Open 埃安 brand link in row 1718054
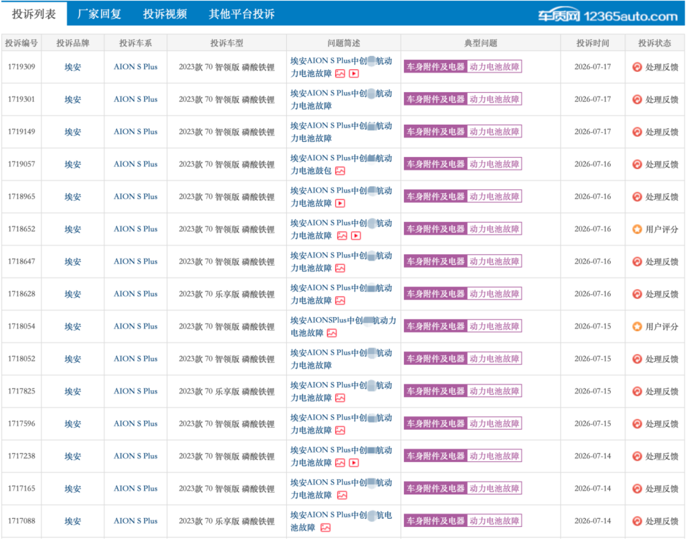Image resolution: width=687 pixels, height=539 pixels. tap(73, 327)
